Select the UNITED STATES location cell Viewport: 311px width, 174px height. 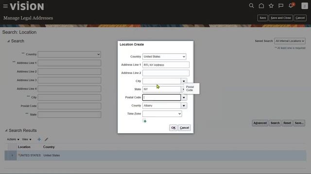pos(30,156)
